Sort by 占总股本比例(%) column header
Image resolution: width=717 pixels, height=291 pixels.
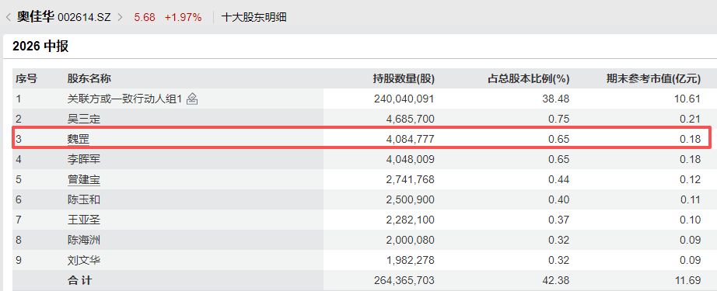pos(528,78)
